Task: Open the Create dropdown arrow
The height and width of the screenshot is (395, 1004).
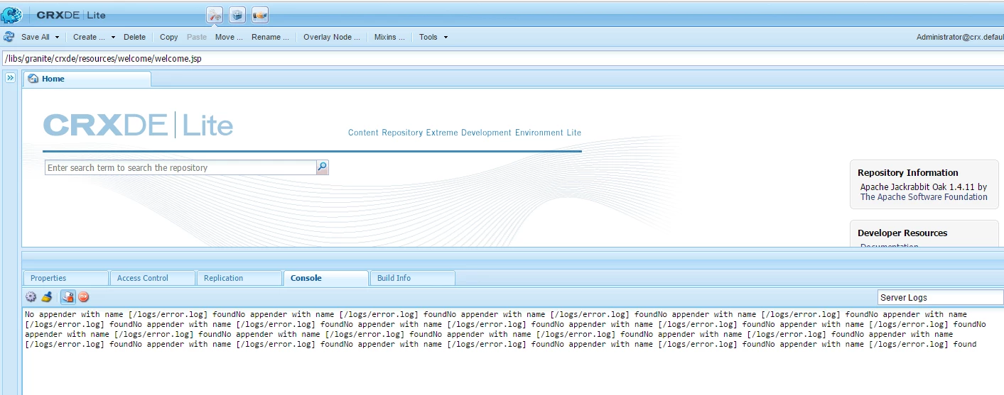Action: pos(113,37)
